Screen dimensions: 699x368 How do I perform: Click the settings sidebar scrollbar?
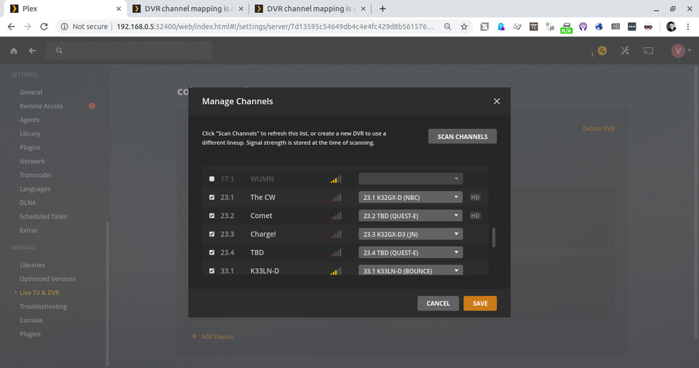point(107,294)
